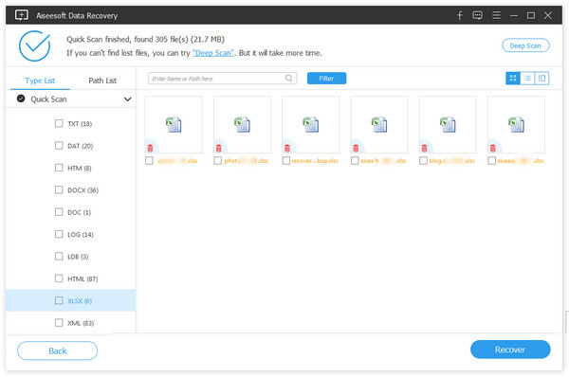
Task: Click deleted trash icon on recover file
Action: pos(287,148)
